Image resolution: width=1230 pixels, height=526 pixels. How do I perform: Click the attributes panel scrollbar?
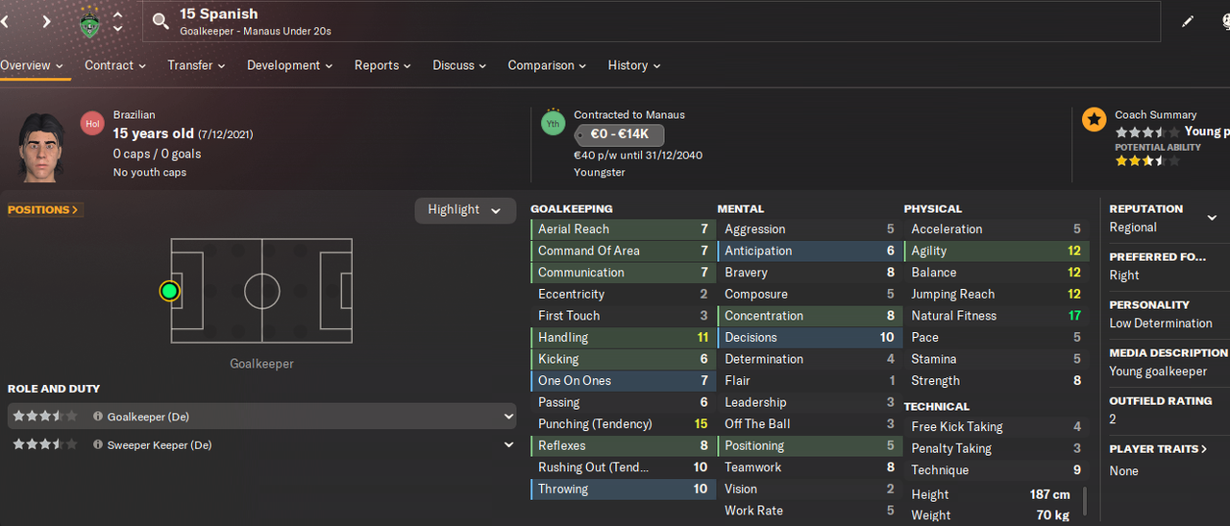[1086, 501]
